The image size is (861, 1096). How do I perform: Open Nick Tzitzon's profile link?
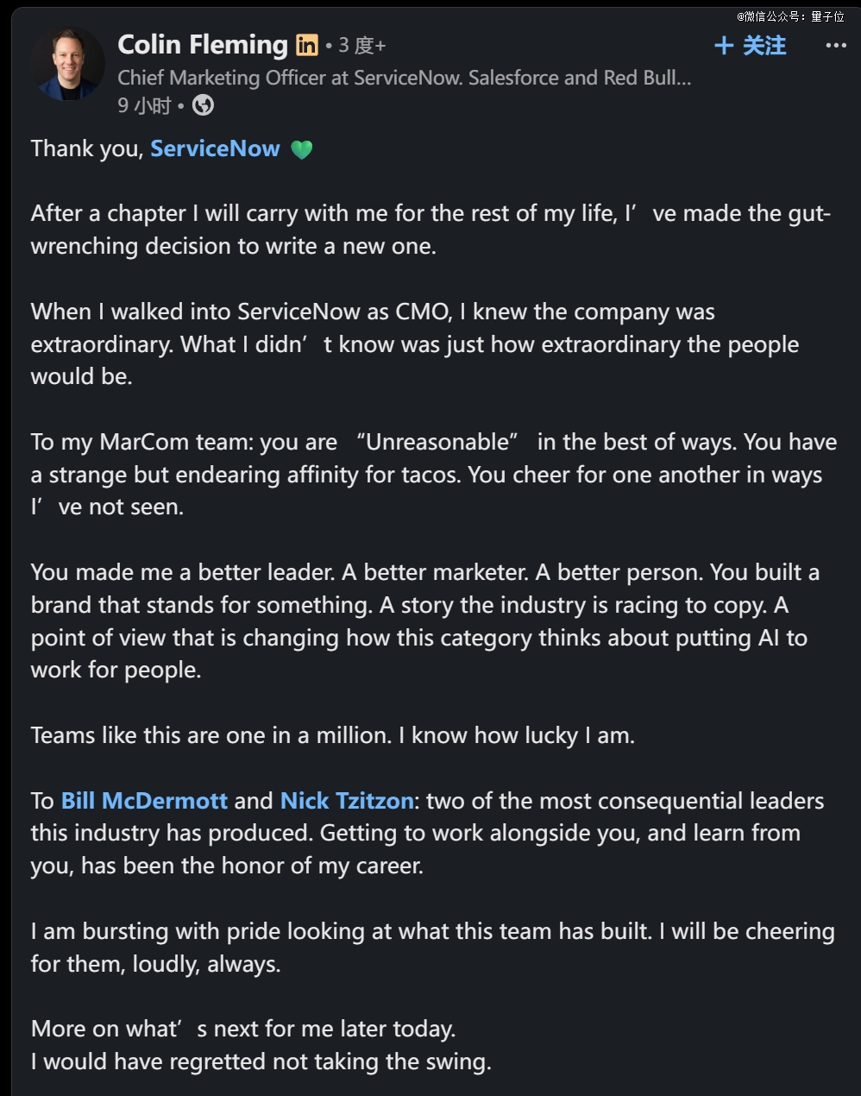tap(347, 801)
